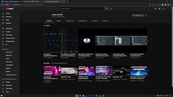This screenshot has width=173, height=97.
Task: Open Windows taskbar search
Action: tap(5, 96)
